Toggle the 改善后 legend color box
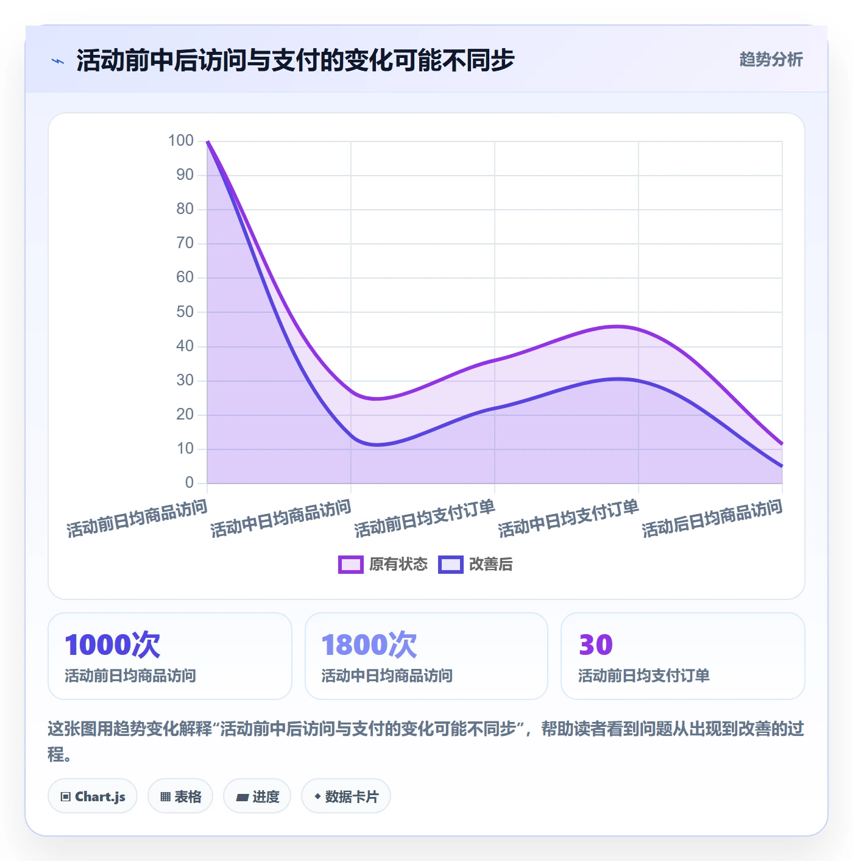This screenshot has height=861, width=853. pyautogui.click(x=451, y=565)
